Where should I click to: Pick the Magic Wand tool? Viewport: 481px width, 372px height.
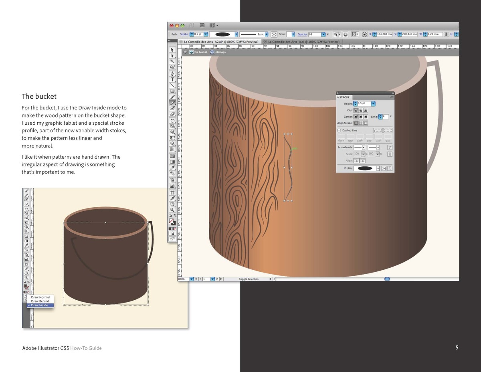click(172, 61)
